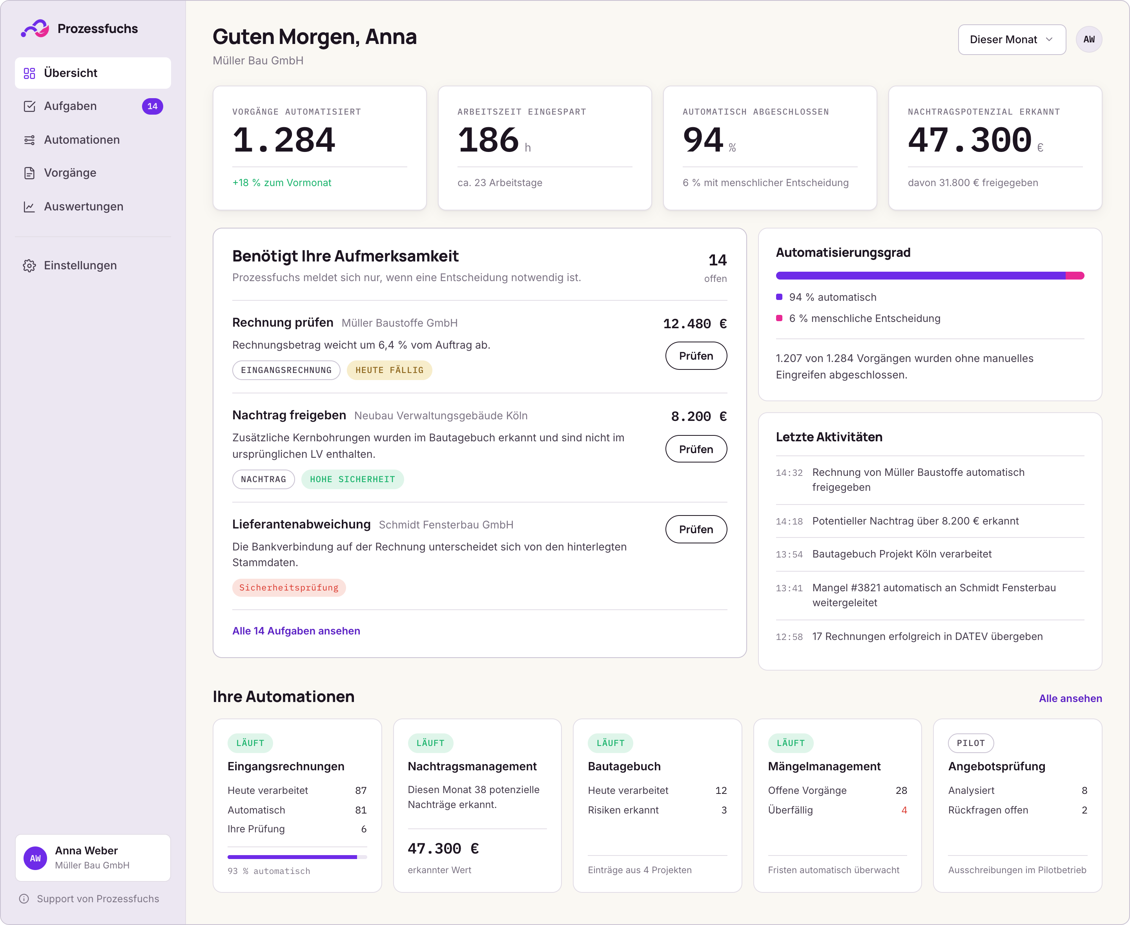Open Einstellungen in the sidebar
The width and height of the screenshot is (1130, 925).
click(x=93, y=265)
